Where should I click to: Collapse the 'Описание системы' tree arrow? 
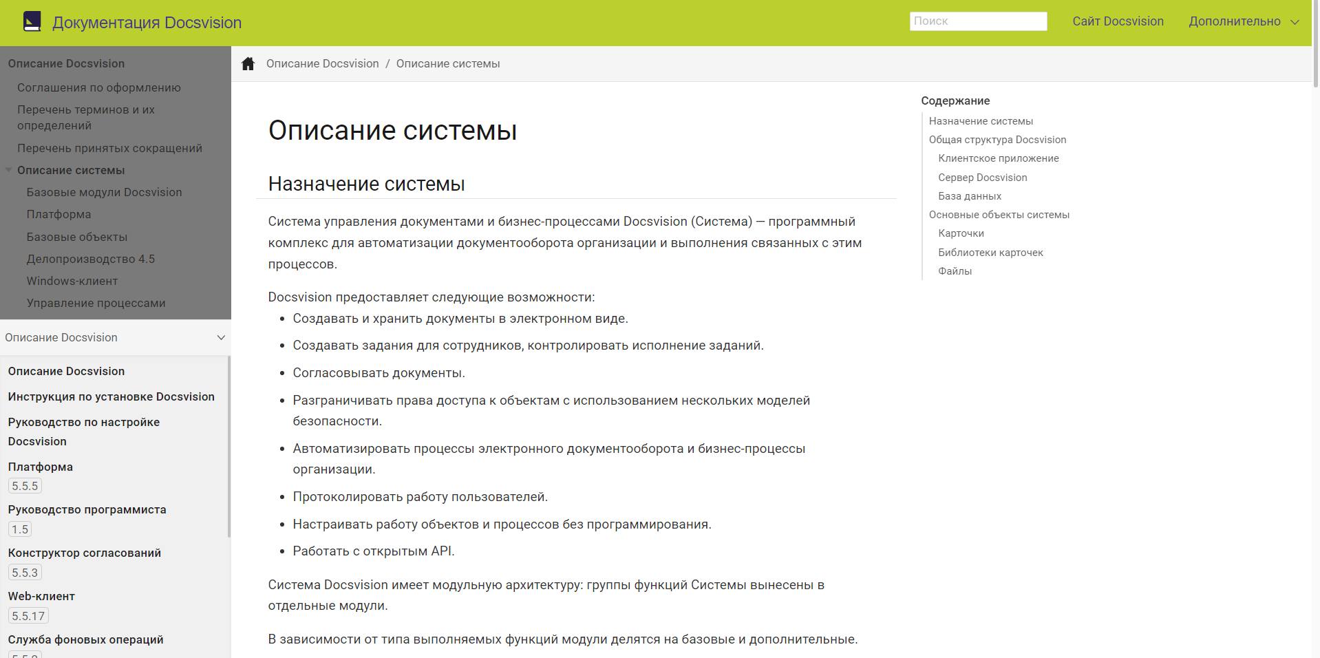pyautogui.click(x=9, y=169)
